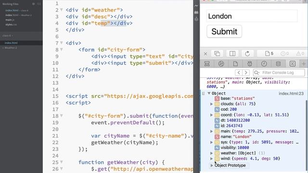Switch to the Resources tab icon

[x=235, y=64]
